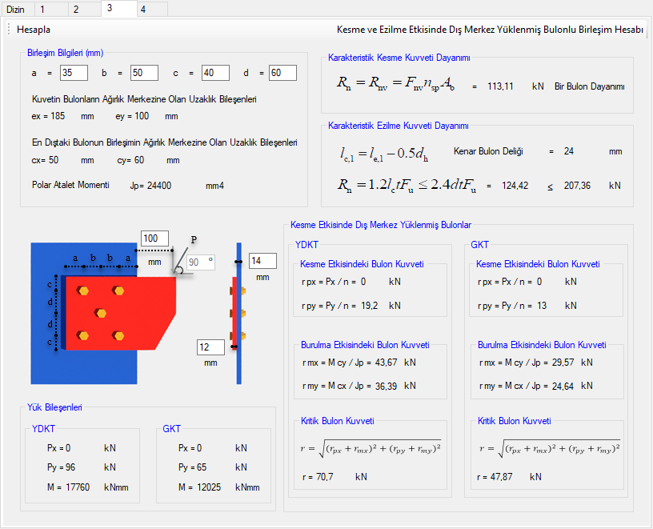
Task: Click the load angle field showing 90
Action: click(x=201, y=262)
